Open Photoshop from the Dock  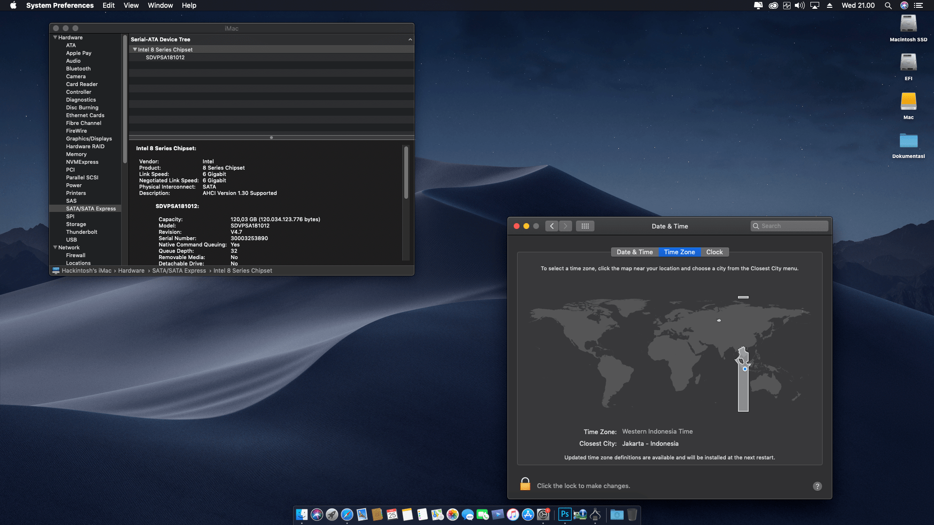pos(564,514)
